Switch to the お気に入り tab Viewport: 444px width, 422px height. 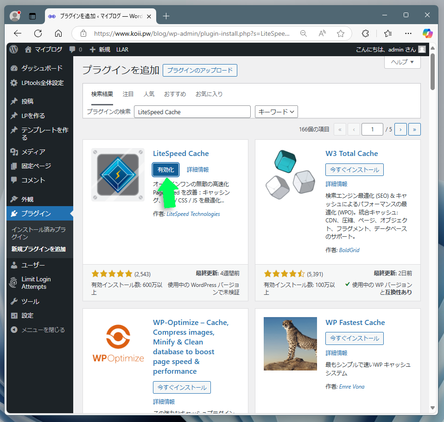tap(209, 94)
